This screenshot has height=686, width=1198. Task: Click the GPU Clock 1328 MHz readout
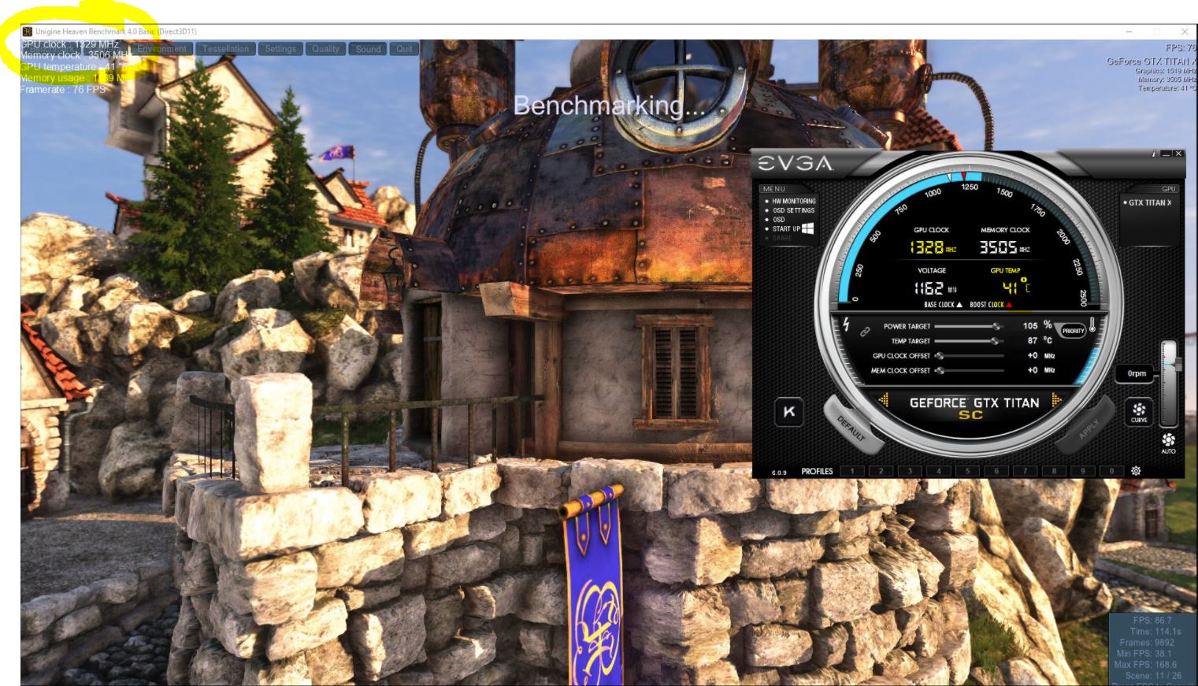933,247
